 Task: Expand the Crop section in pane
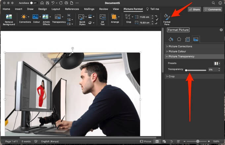click(171, 76)
